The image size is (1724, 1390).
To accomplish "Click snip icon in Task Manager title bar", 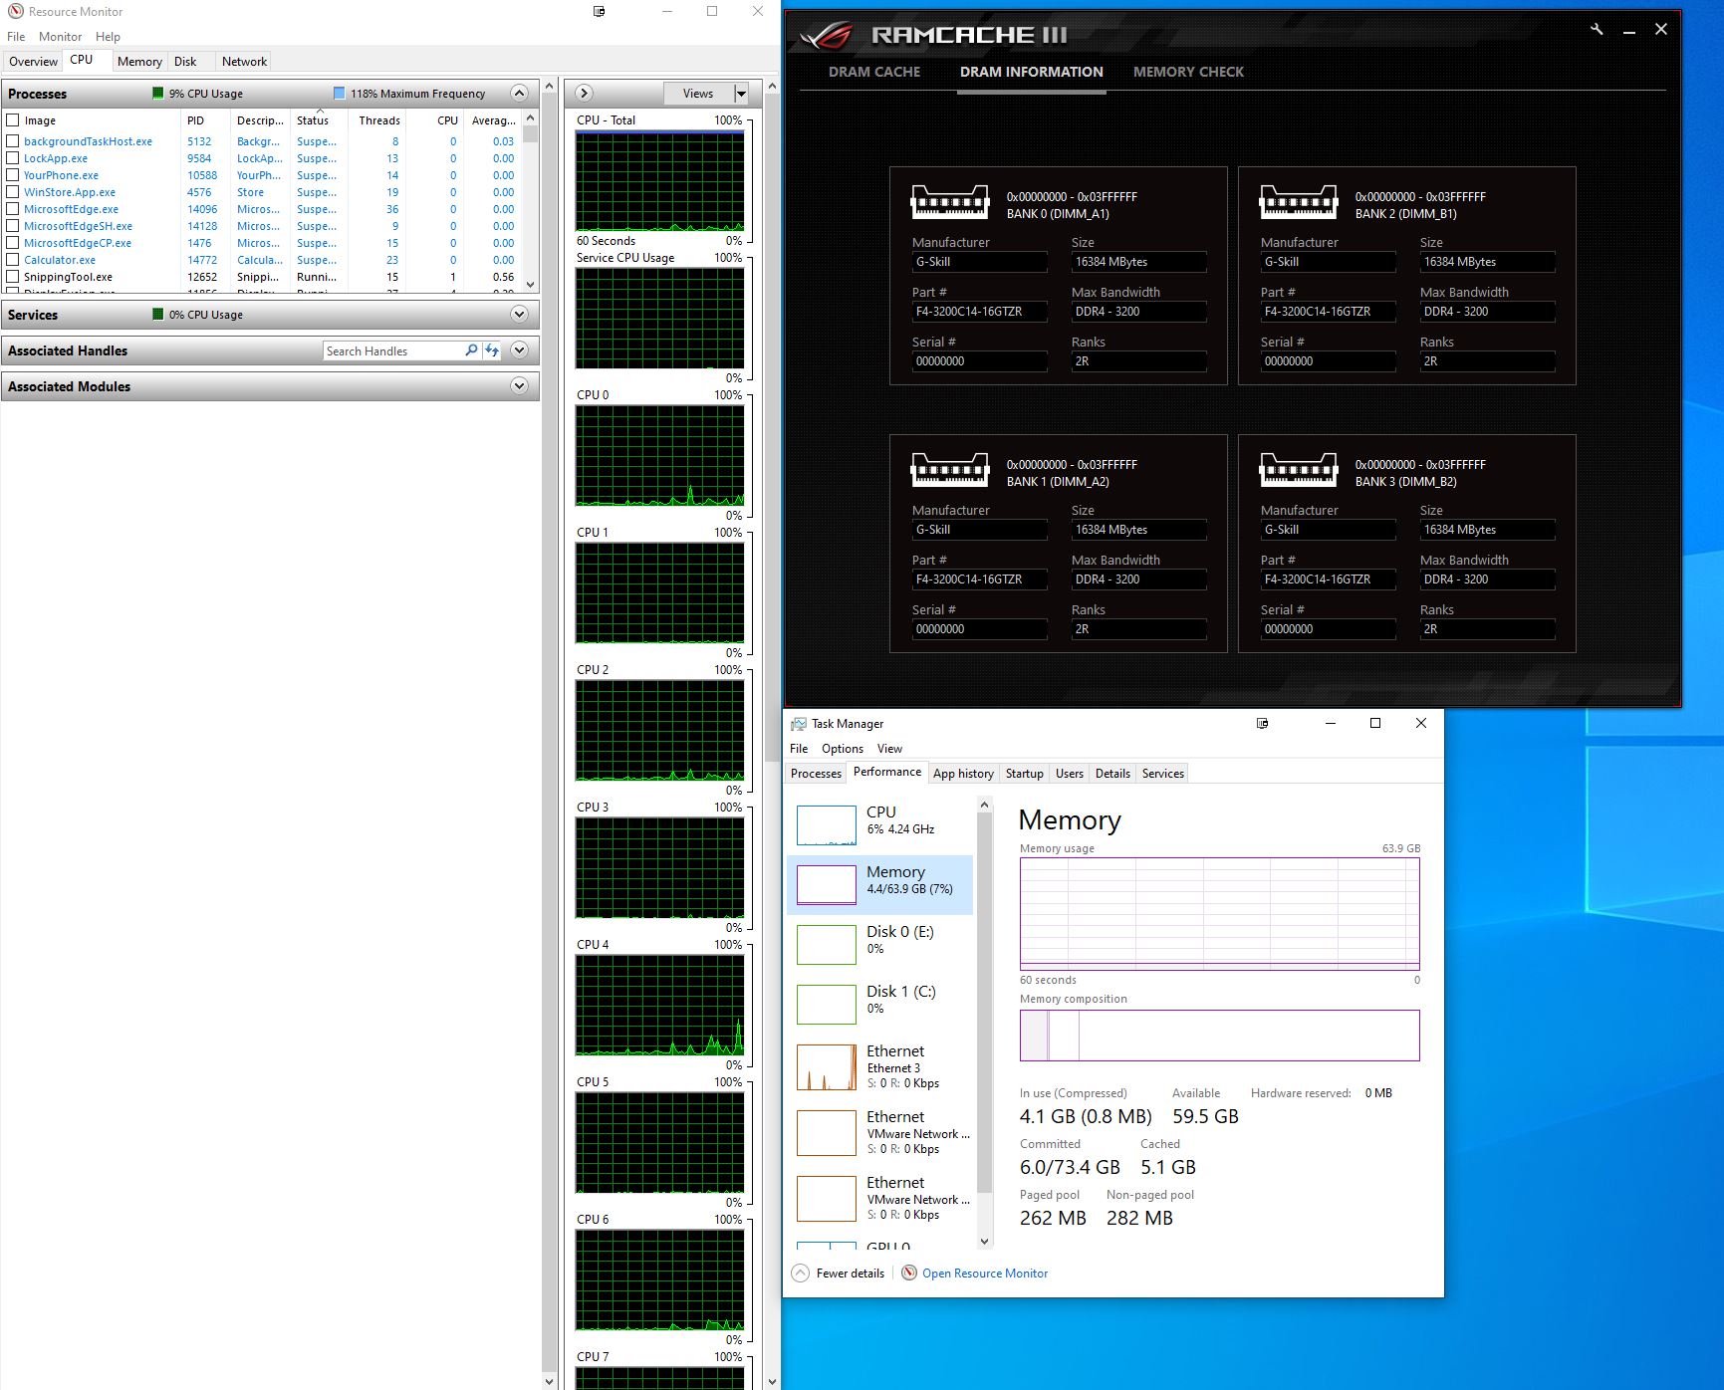I will 1263,724.
